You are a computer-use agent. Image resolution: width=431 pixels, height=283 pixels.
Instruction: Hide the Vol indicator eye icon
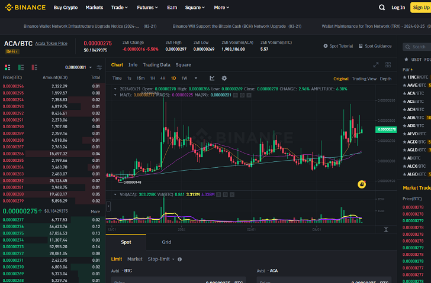(218, 194)
